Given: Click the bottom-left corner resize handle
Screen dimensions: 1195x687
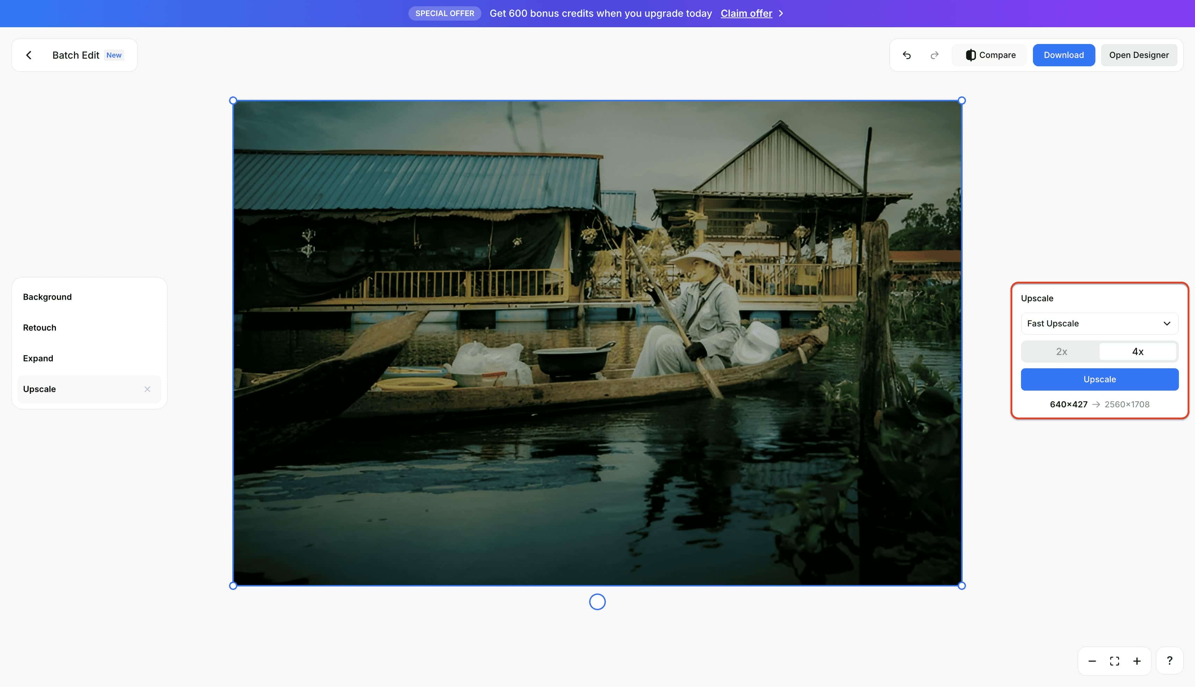Looking at the screenshot, I should click(233, 585).
